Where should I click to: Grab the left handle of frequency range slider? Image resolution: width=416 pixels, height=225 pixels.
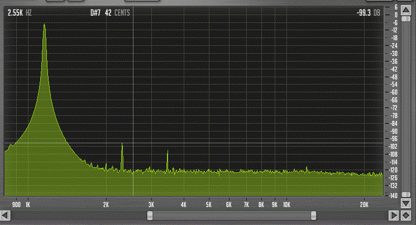[150, 215]
